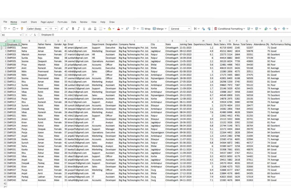
Task: Toggle Italic formatting
Action: [x=78, y=29]
